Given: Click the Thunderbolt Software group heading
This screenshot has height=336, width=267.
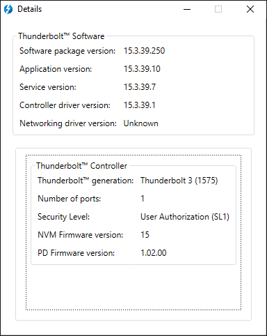Looking at the screenshot, I should [x=61, y=36].
